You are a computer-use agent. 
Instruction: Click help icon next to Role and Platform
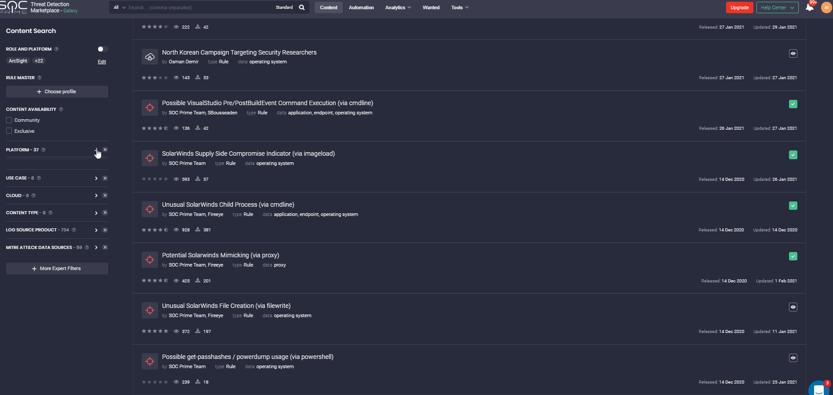click(56, 49)
